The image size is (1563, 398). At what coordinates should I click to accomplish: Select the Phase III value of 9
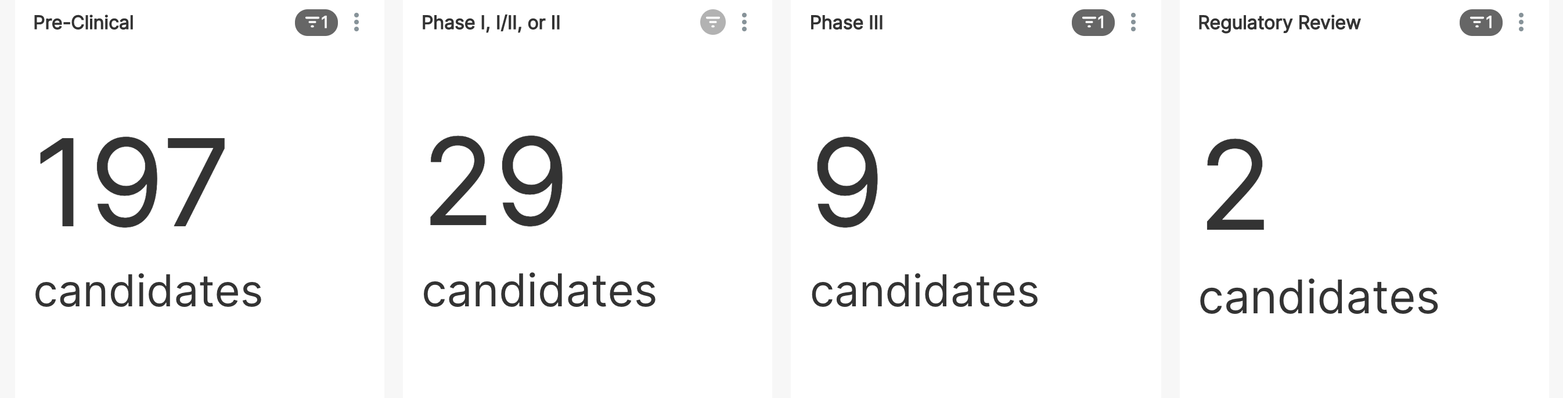click(x=847, y=182)
